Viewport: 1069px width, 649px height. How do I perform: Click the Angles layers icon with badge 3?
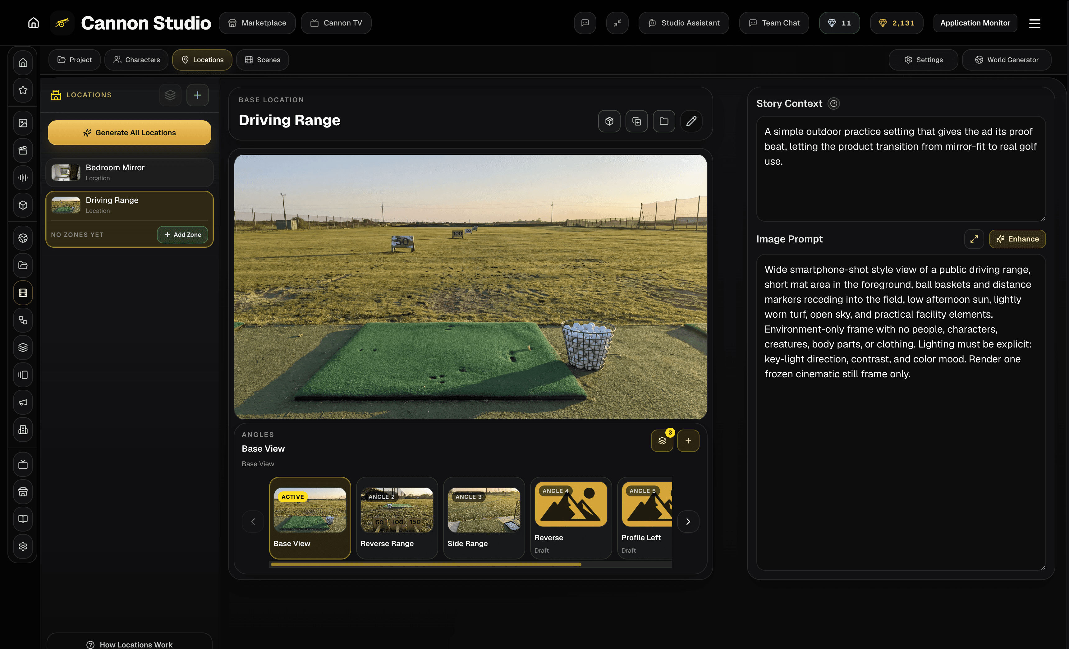(662, 441)
